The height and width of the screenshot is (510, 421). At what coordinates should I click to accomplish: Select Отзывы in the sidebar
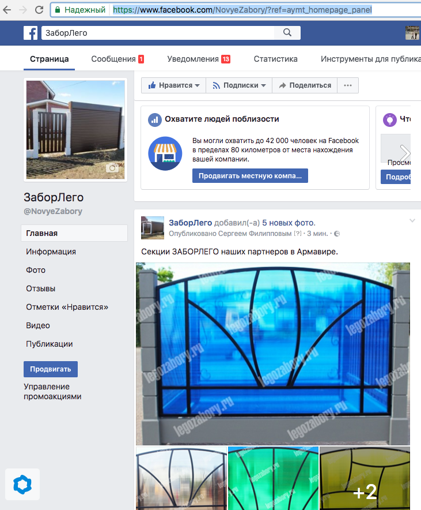tap(41, 288)
